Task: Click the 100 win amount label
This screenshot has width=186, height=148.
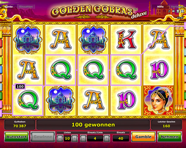Action: 20,86
